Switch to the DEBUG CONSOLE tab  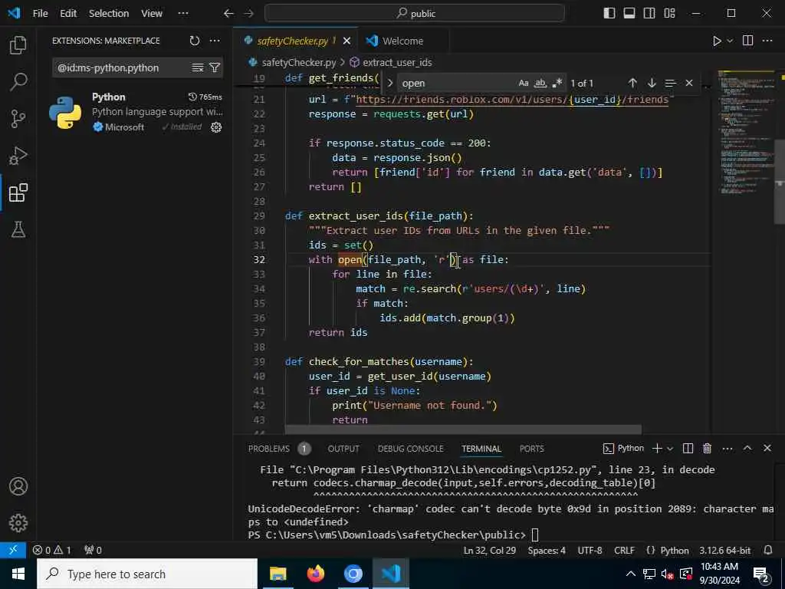[411, 449]
